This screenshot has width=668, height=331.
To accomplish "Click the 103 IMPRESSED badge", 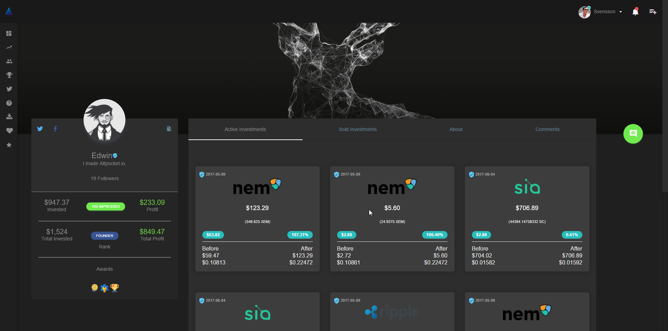I will pyautogui.click(x=105, y=206).
